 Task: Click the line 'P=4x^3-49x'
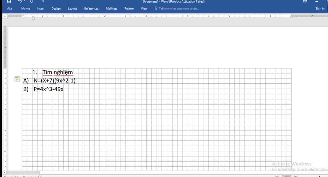coord(49,89)
